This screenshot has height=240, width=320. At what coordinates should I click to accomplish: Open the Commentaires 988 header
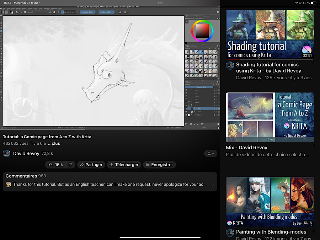click(x=26, y=176)
